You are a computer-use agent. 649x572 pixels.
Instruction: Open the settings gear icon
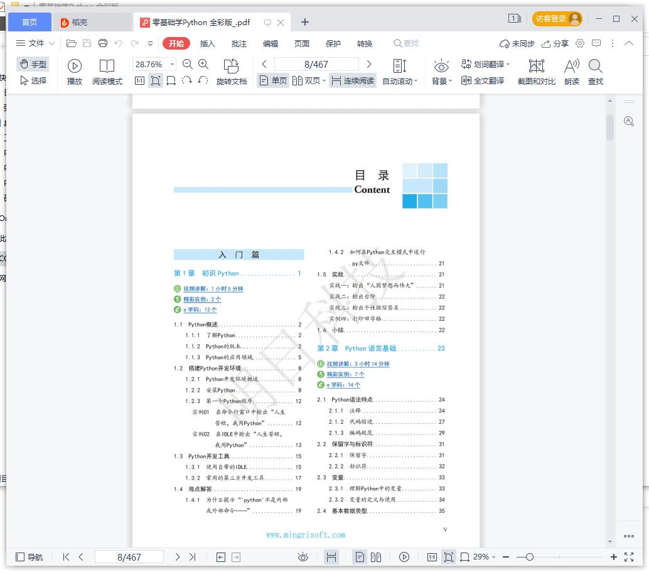580,43
